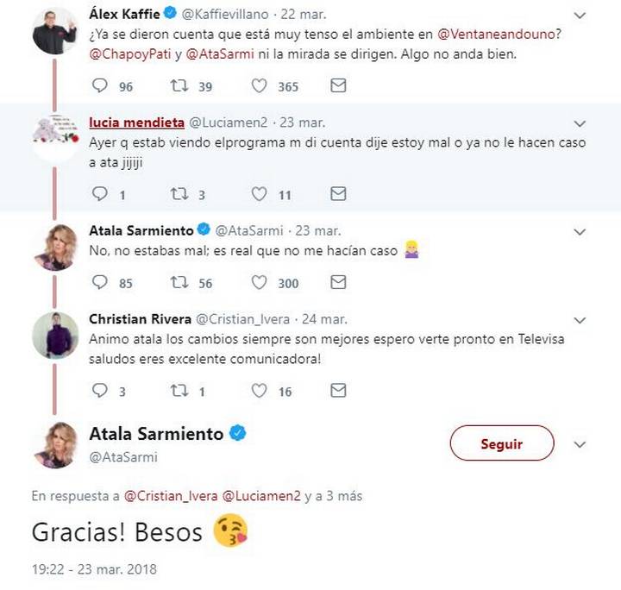Screen dimensions: 621x590
Task: Open more options on Álex Kaffie's tweet
Action: 580,15
